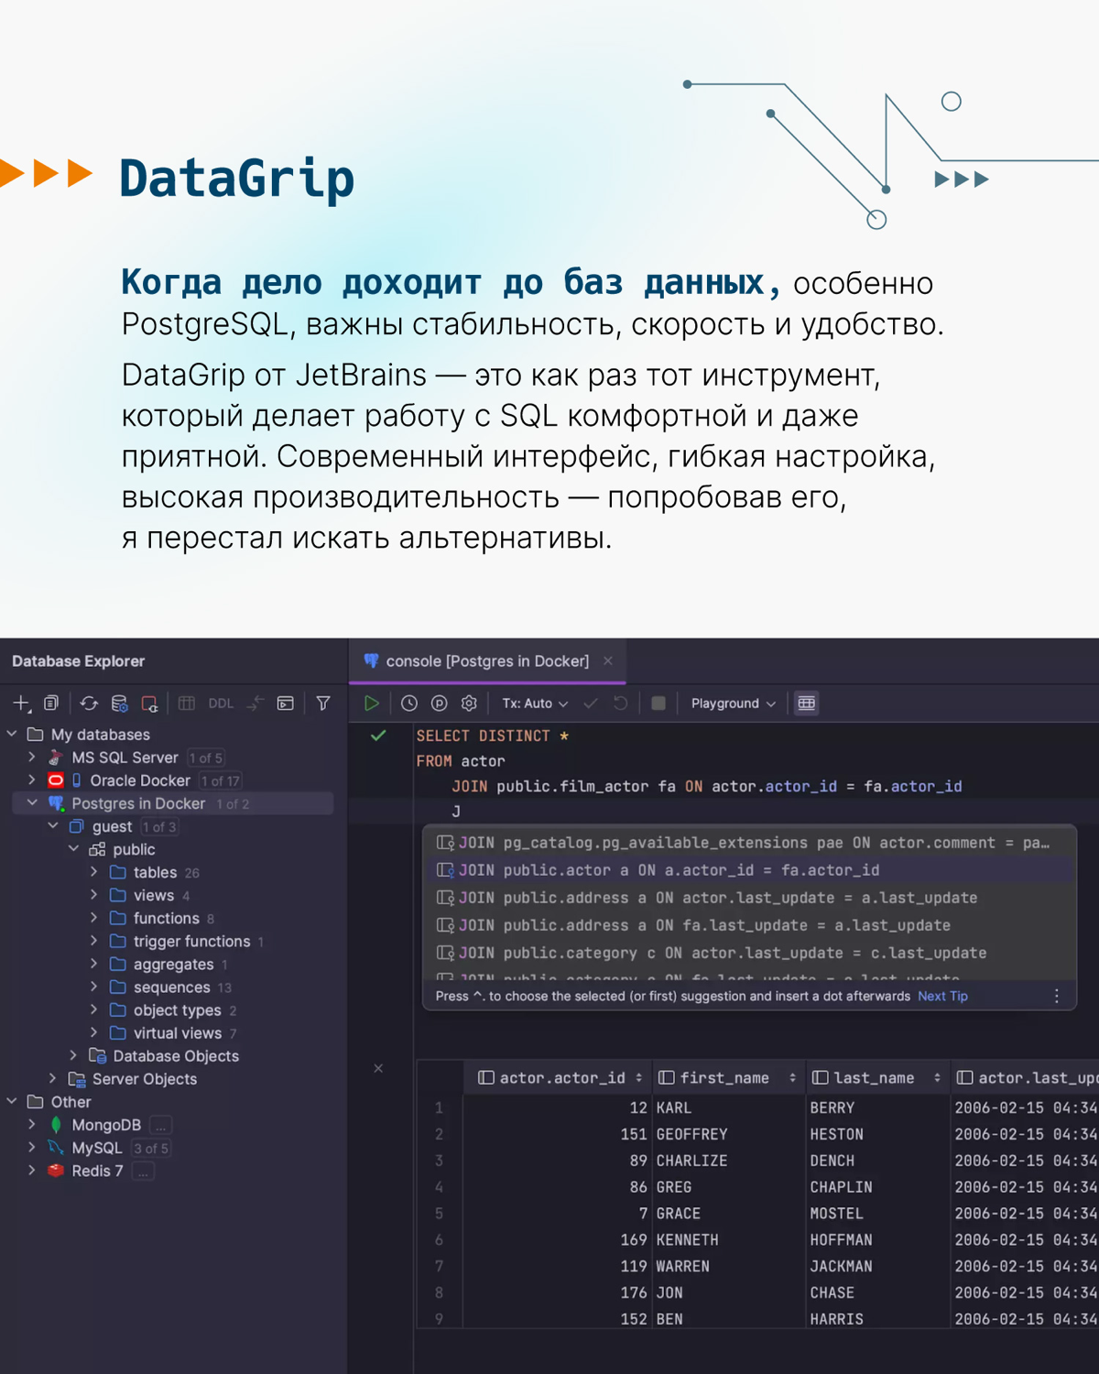Disconnect from the current database
Screen dimensions: 1099x1374
[149, 703]
